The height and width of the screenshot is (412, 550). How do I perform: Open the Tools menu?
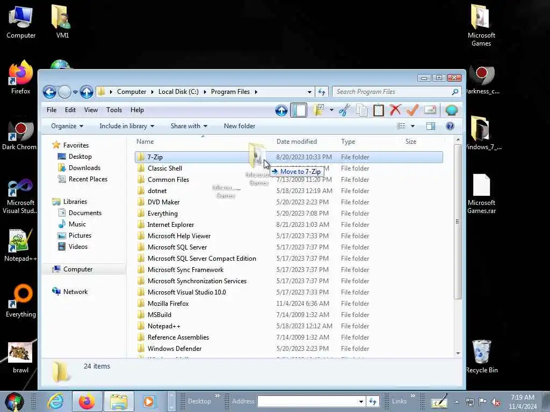(x=114, y=110)
